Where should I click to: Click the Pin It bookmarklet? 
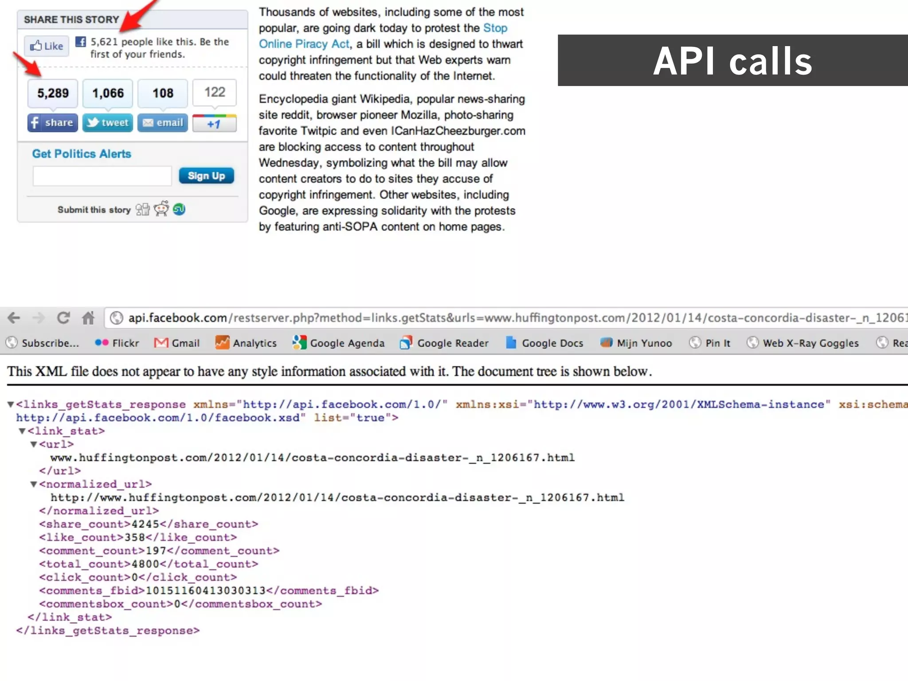709,343
